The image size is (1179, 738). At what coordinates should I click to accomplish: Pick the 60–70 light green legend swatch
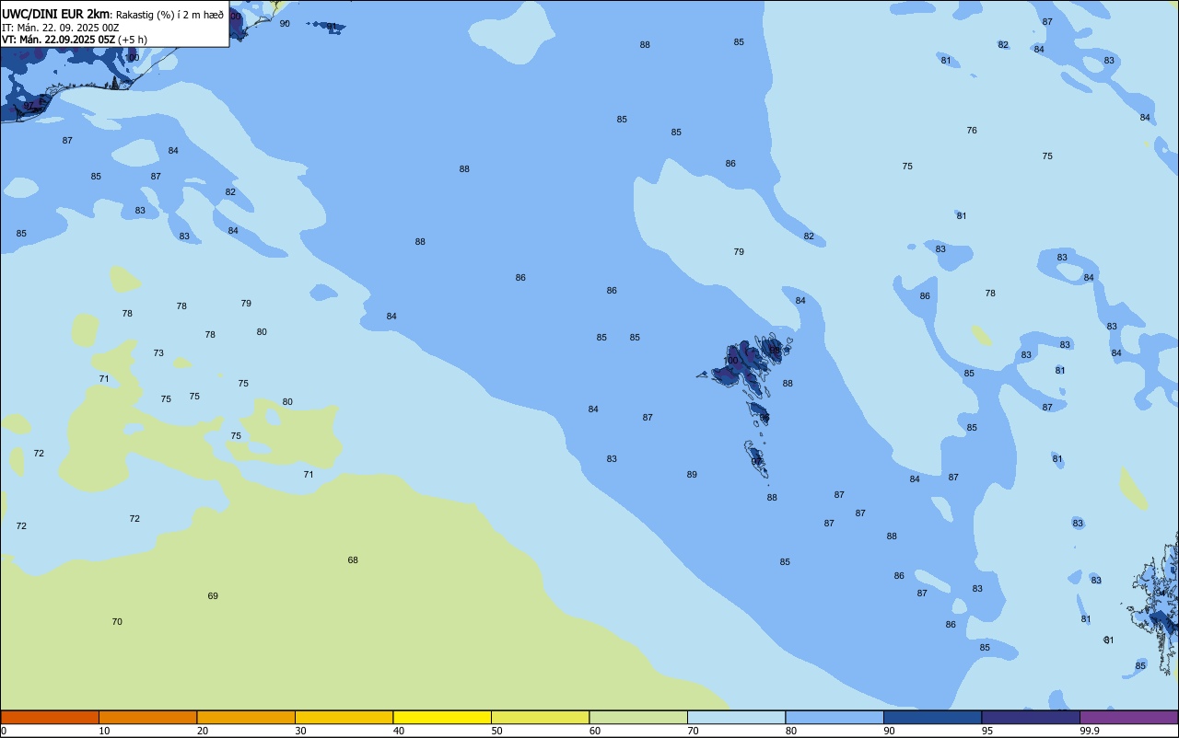[638, 717]
